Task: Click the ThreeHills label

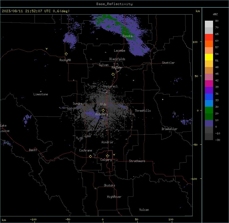Action: (143, 111)
